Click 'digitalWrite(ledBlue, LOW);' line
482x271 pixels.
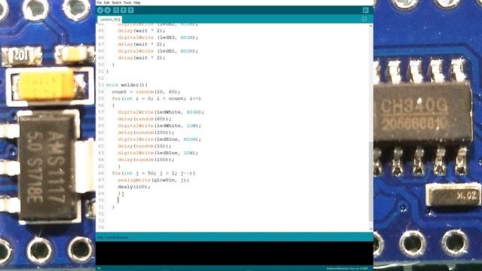point(158,153)
